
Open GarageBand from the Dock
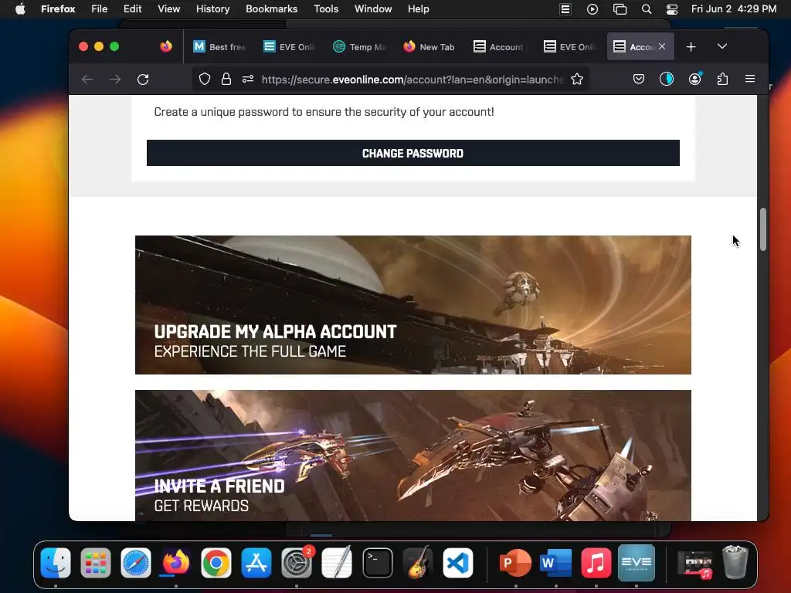tap(418, 563)
